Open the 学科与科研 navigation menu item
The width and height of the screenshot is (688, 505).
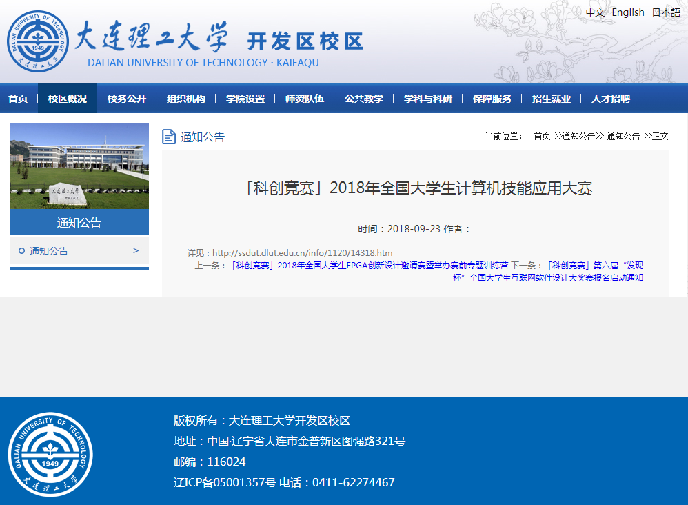(x=428, y=99)
